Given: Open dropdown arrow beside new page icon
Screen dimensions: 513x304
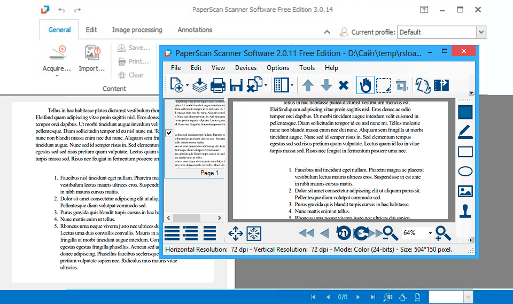Looking at the screenshot, I should [187, 85].
